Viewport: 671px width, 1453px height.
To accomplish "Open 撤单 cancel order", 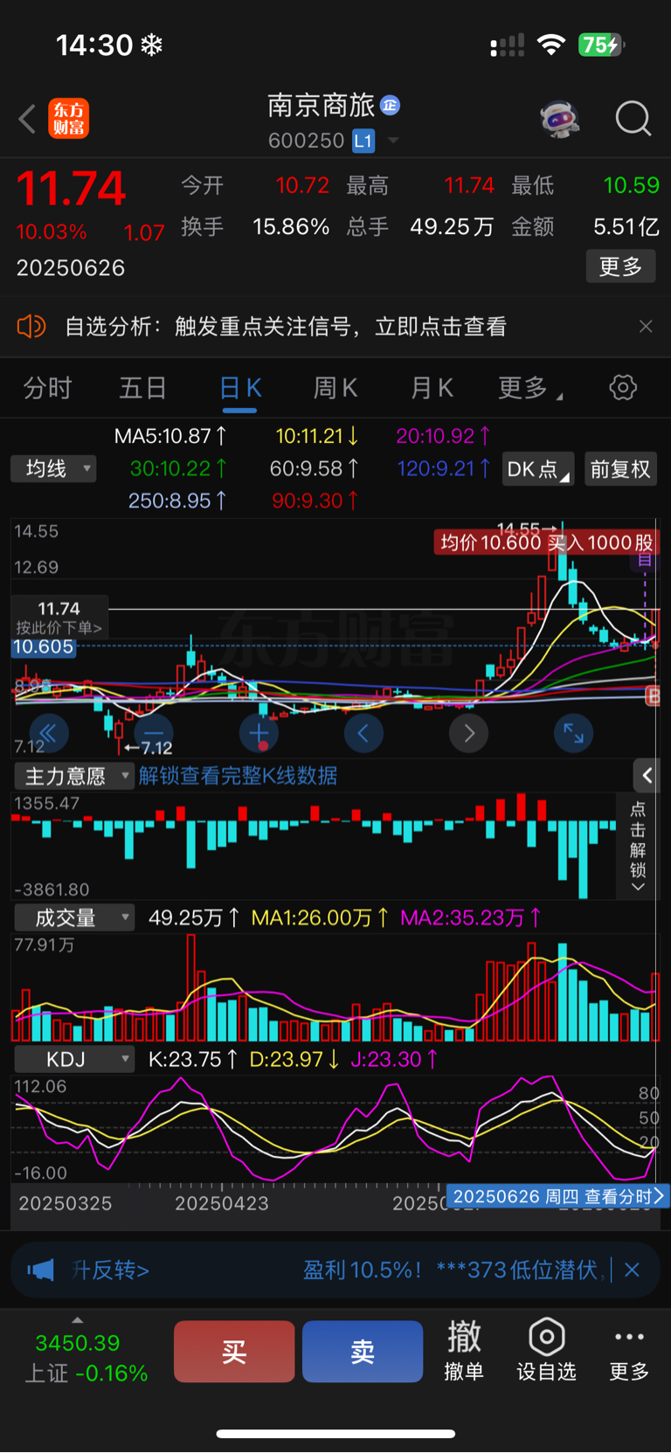I will (x=464, y=1352).
